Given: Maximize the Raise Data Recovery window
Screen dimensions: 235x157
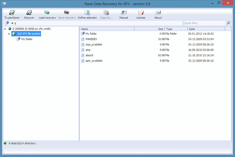Looking at the screenshot, I should [x=219, y=3].
